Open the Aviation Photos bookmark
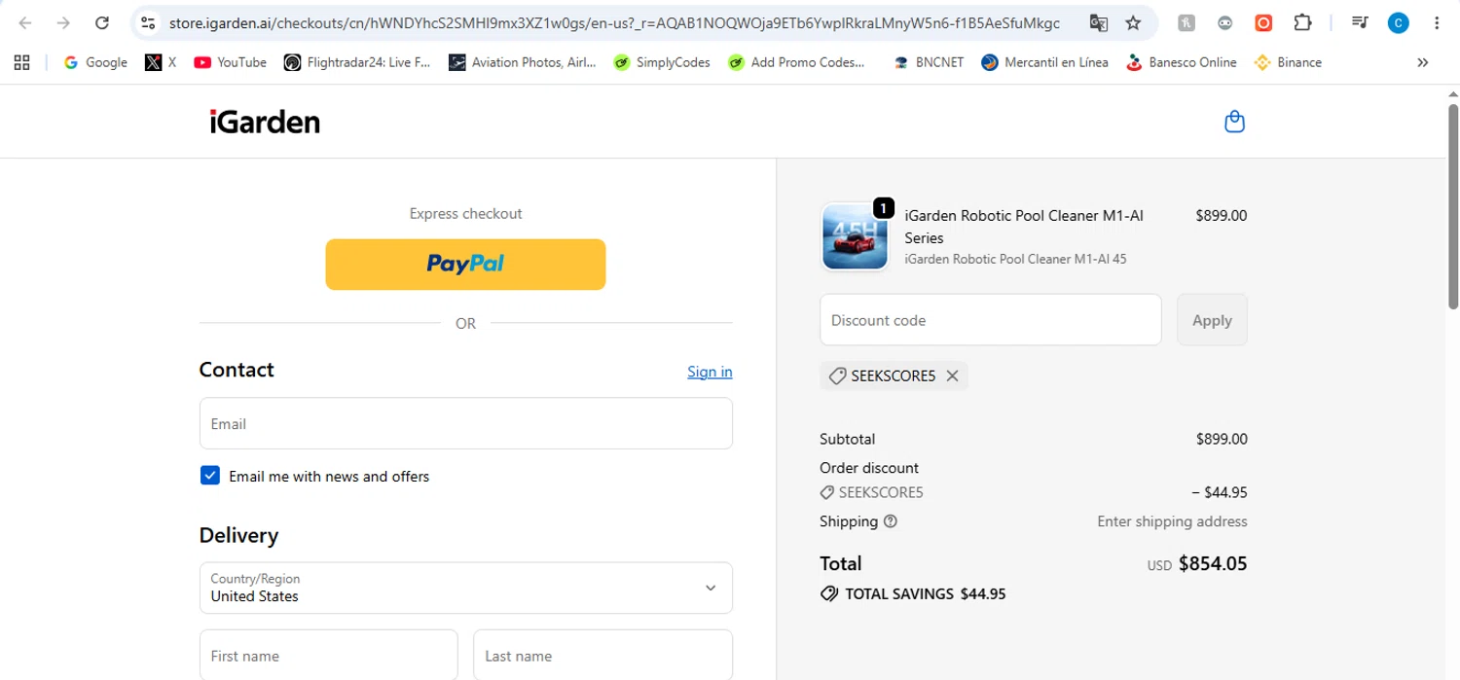The image size is (1460, 680). point(523,62)
